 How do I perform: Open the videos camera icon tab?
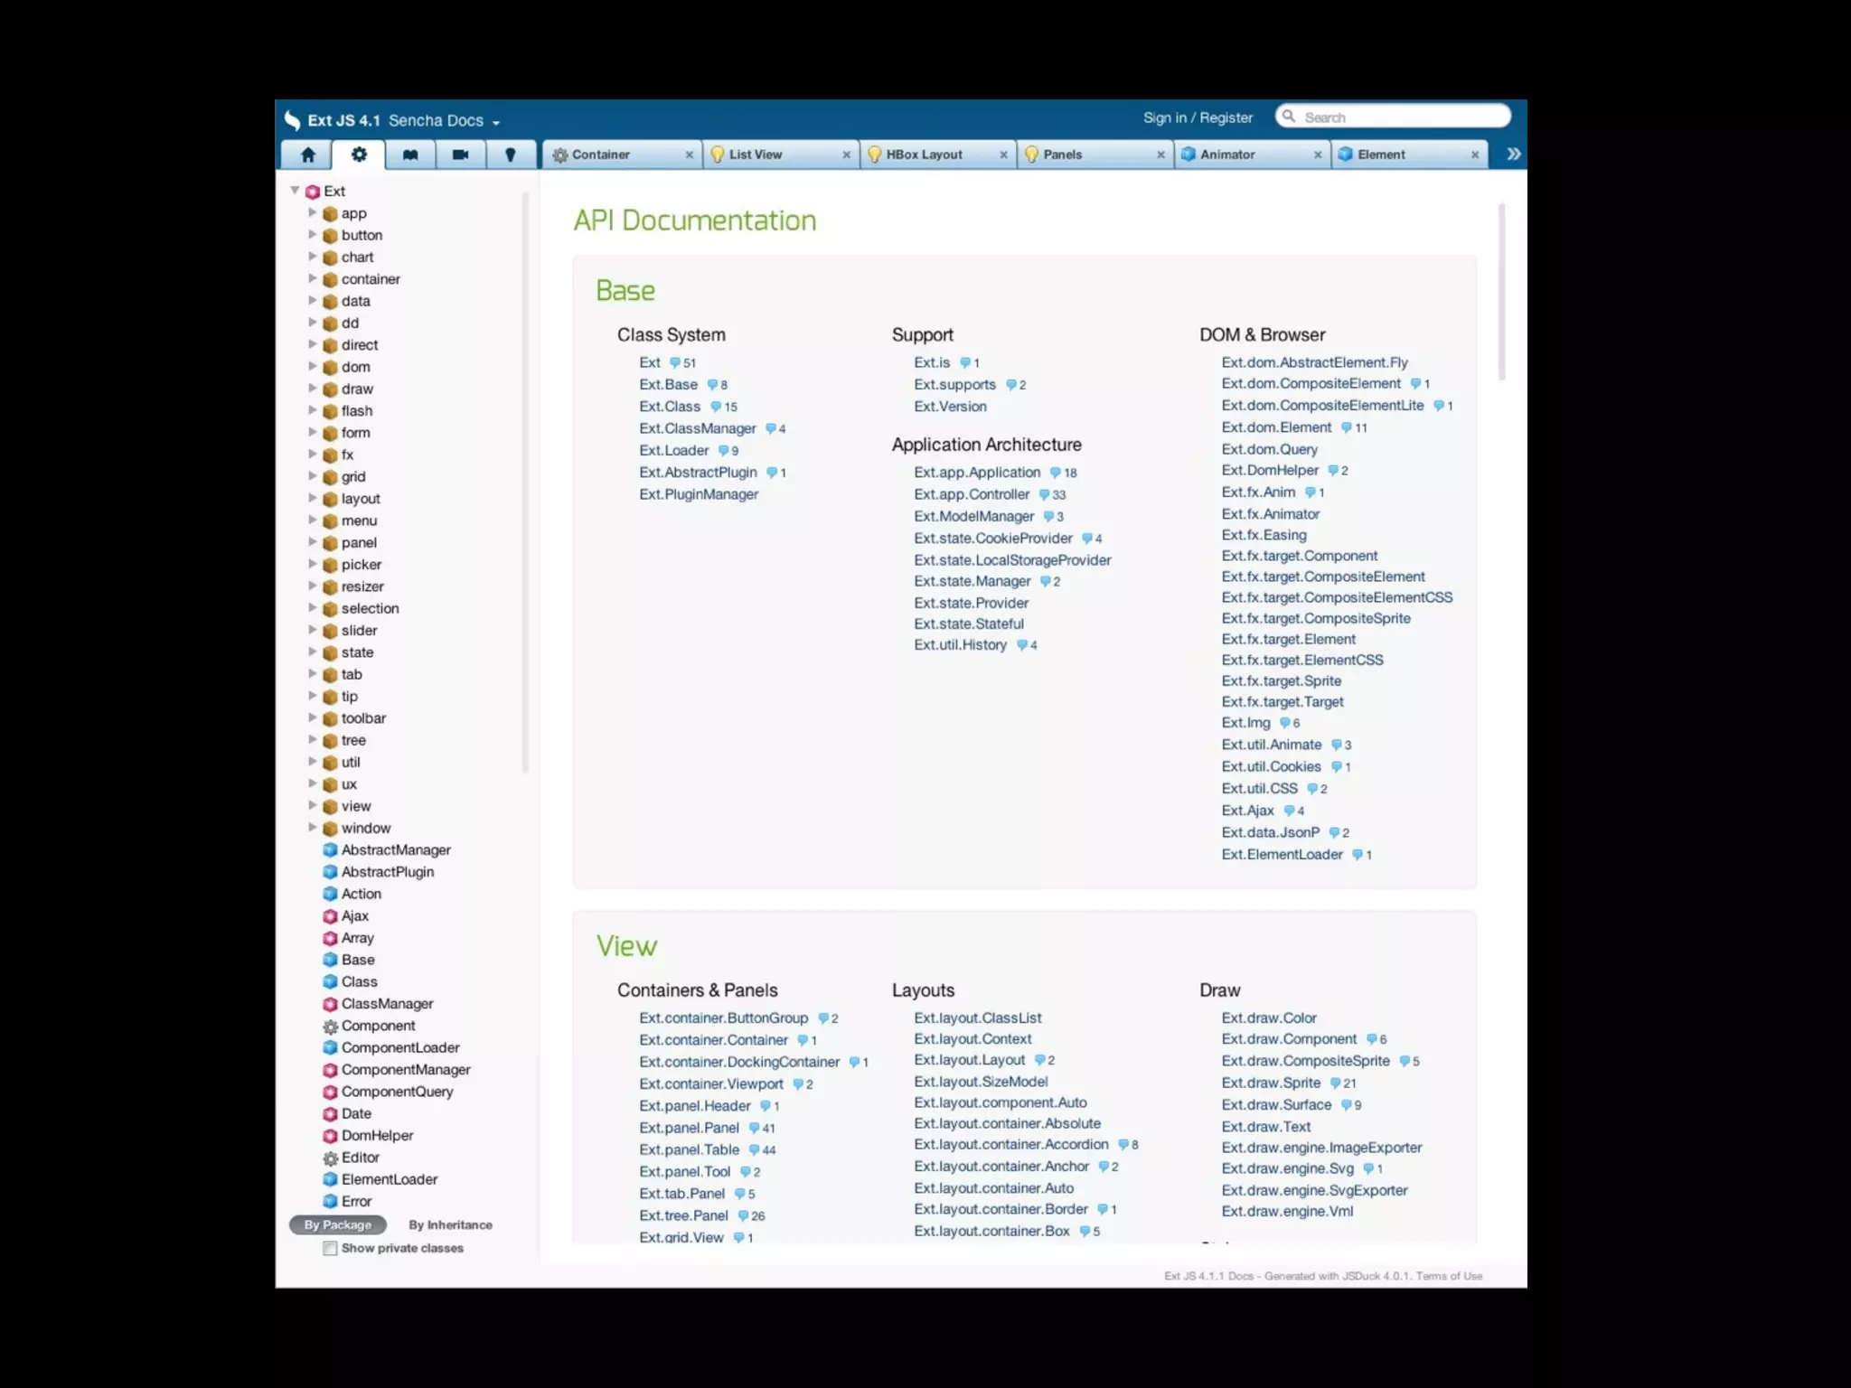(460, 155)
